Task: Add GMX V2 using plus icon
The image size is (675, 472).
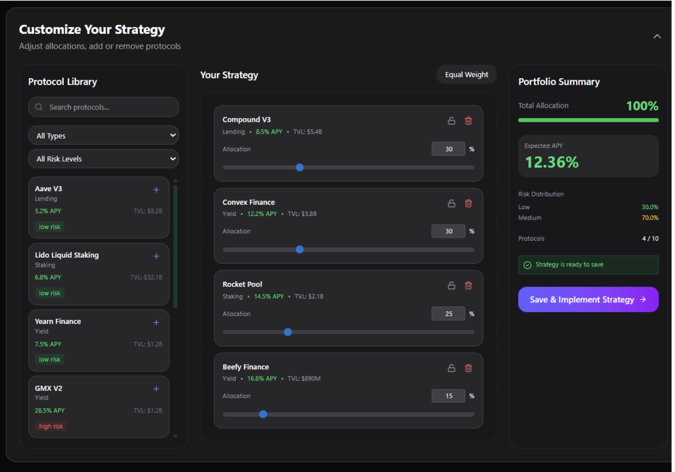Action: pos(156,389)
